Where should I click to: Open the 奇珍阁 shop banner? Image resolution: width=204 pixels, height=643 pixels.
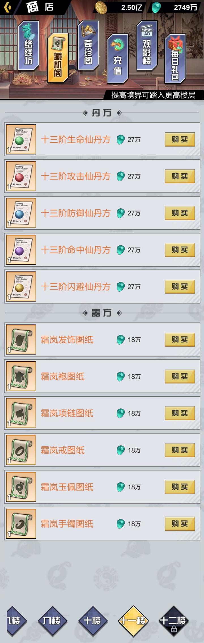click(88, 45)
